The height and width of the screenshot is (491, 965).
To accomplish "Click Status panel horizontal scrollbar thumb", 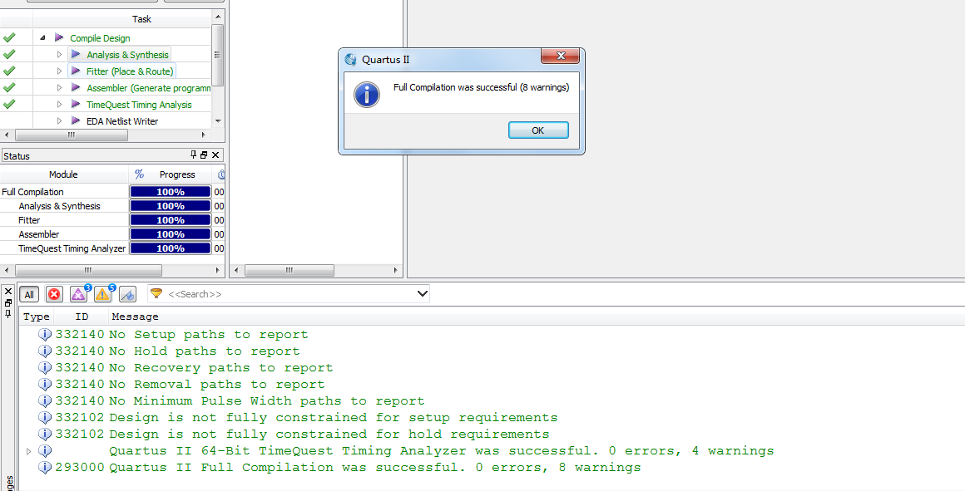I will coord(88,270).
